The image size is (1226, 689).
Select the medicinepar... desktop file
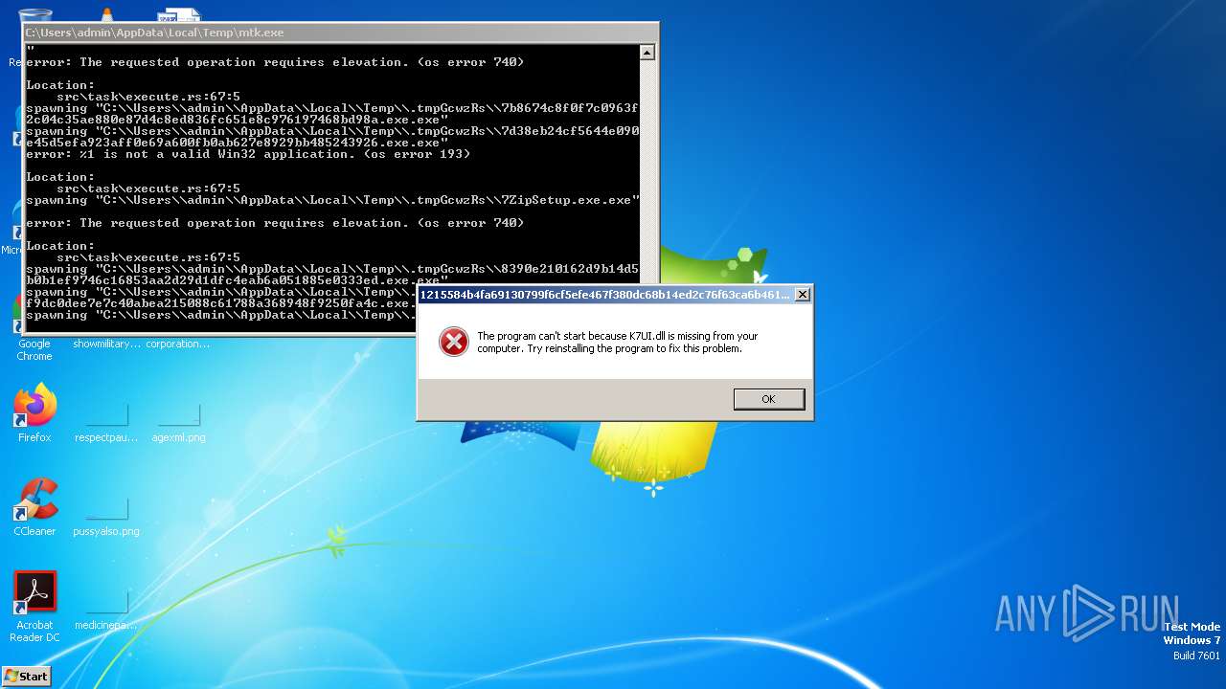(x=106, y=610)
